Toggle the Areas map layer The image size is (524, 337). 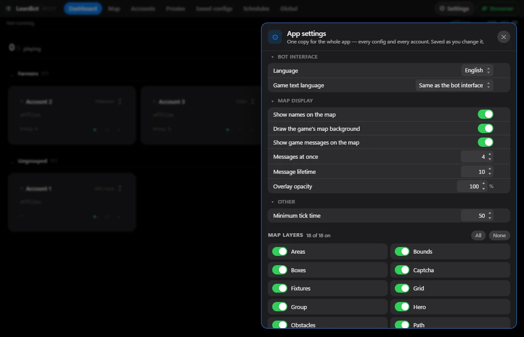[x=280, y=251]
